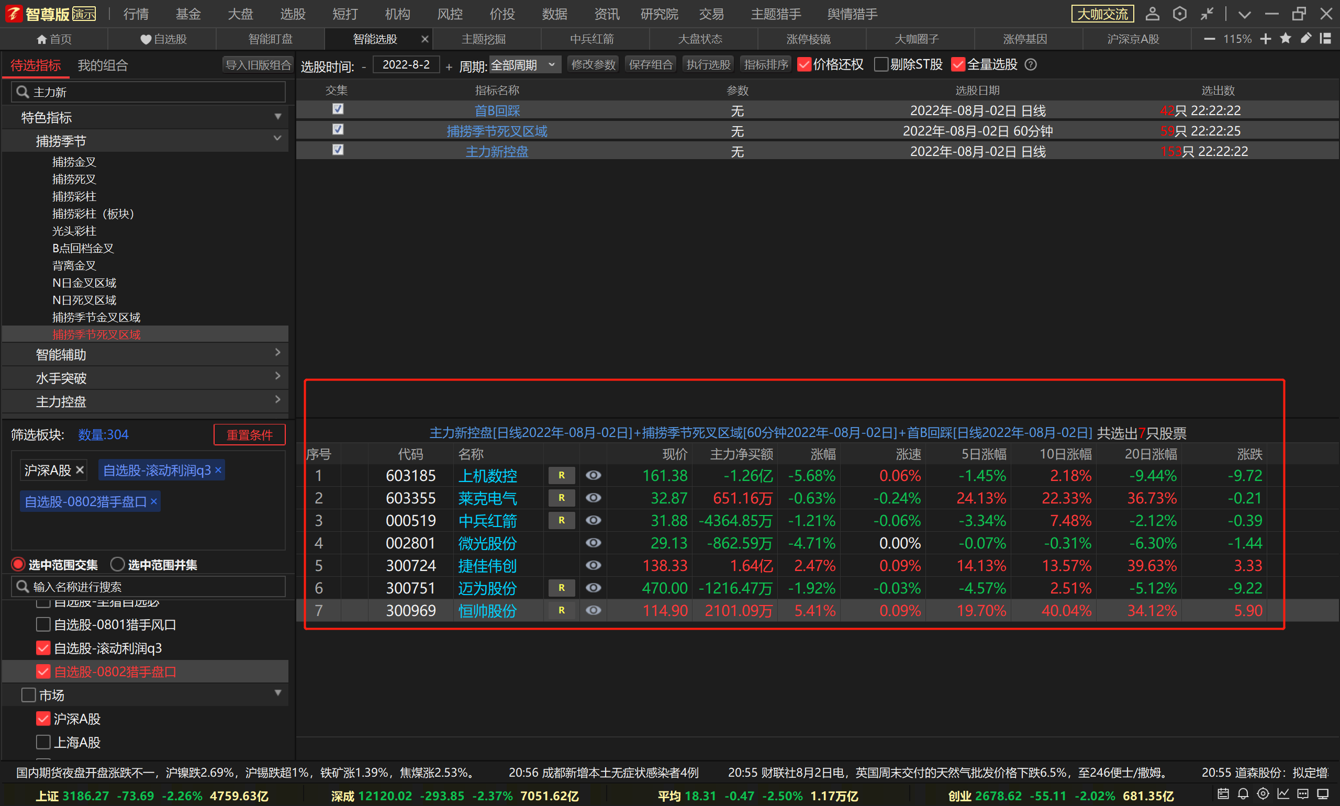Viewport: 1340px width, 806px height.
Task: Click the target crosshair icon in status bar
Action: pos(1263,794)
